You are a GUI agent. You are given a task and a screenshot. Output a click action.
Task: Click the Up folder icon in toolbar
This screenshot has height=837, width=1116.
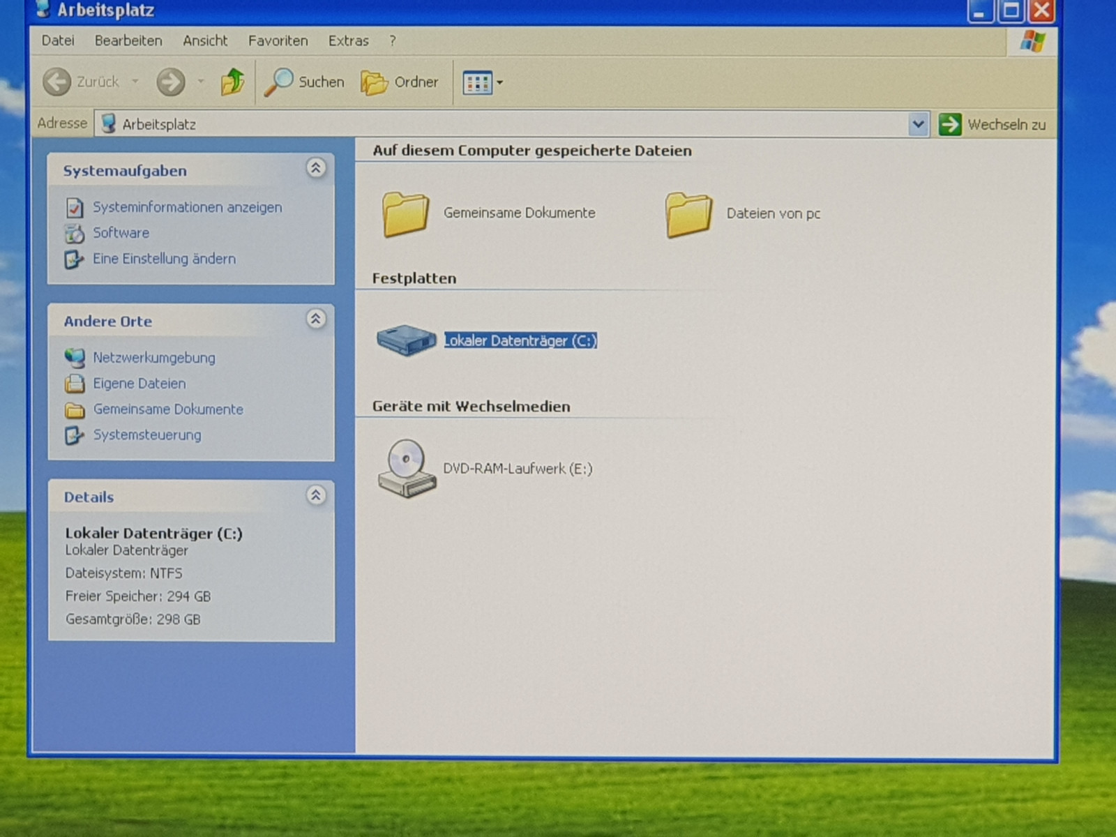click(x=232, y=82)
